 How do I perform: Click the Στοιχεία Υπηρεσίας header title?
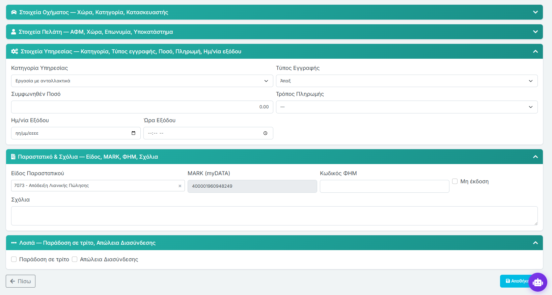(x=131, y=51)
